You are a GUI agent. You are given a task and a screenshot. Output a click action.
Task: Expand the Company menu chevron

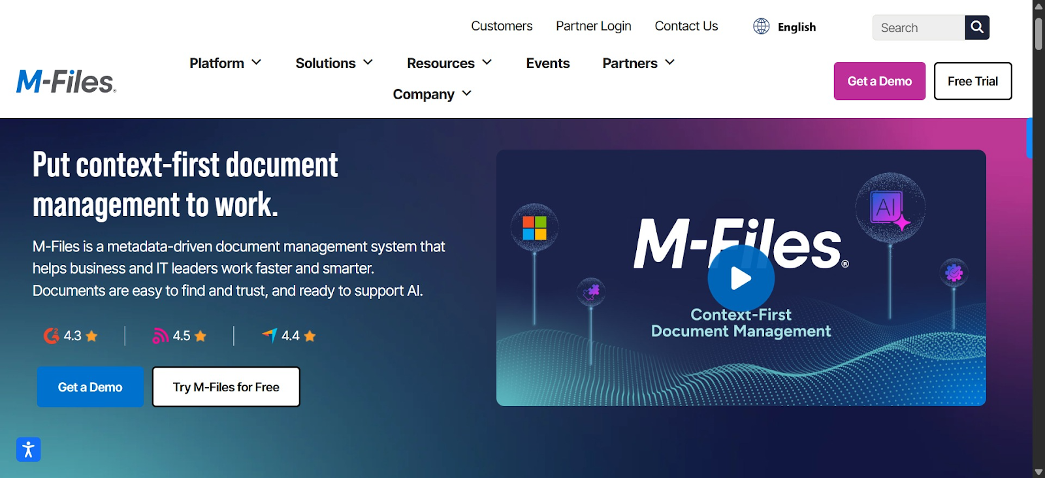[466, 93]
